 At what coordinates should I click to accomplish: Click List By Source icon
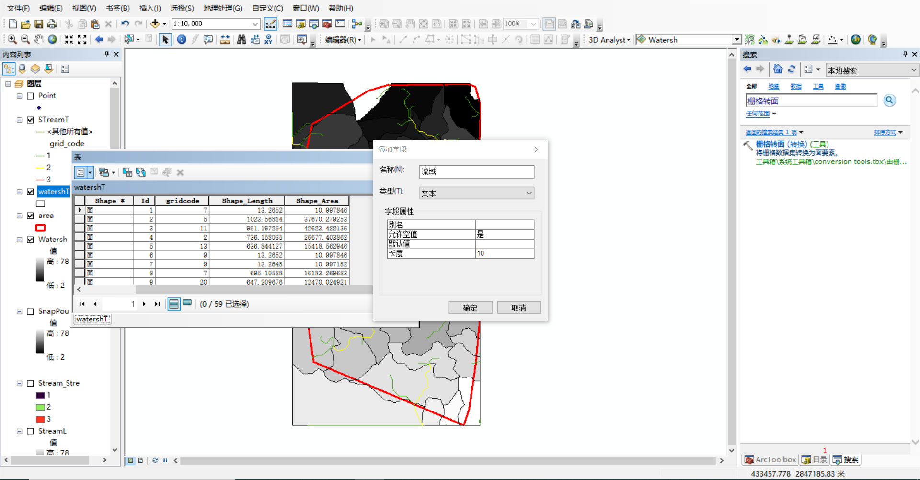(22, 69)
